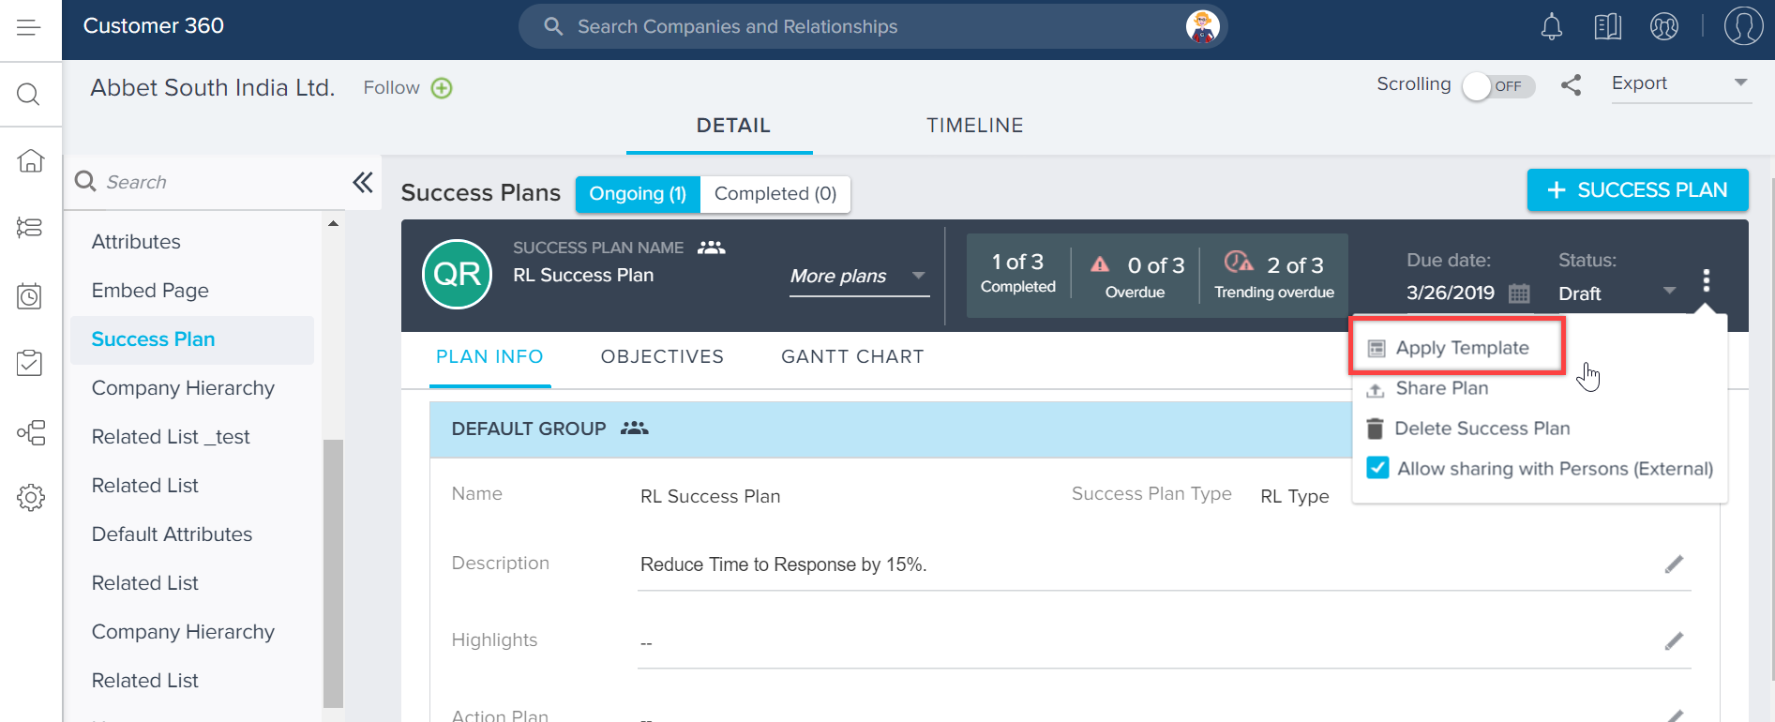Click the section list scroll-up arrow
Image resolution: width=1775 pixels, height=722 pixels.
333,223
